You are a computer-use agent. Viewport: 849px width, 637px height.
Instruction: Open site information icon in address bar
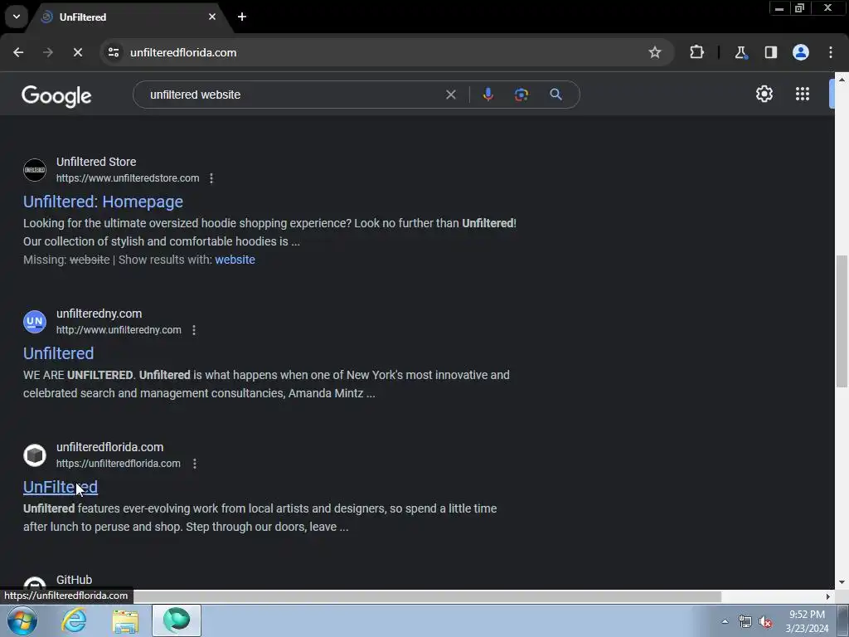(114, 52)
